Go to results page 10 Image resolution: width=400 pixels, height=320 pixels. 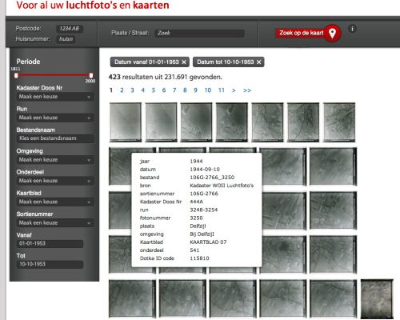pyautogui.click(x=208, y=90)
